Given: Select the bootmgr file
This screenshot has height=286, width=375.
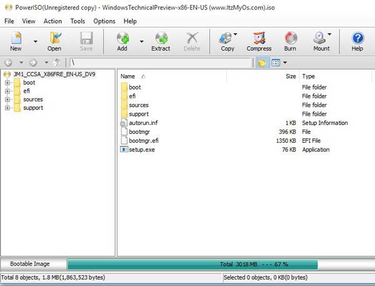Looking at the screenshot, I should tap(139, 132).
